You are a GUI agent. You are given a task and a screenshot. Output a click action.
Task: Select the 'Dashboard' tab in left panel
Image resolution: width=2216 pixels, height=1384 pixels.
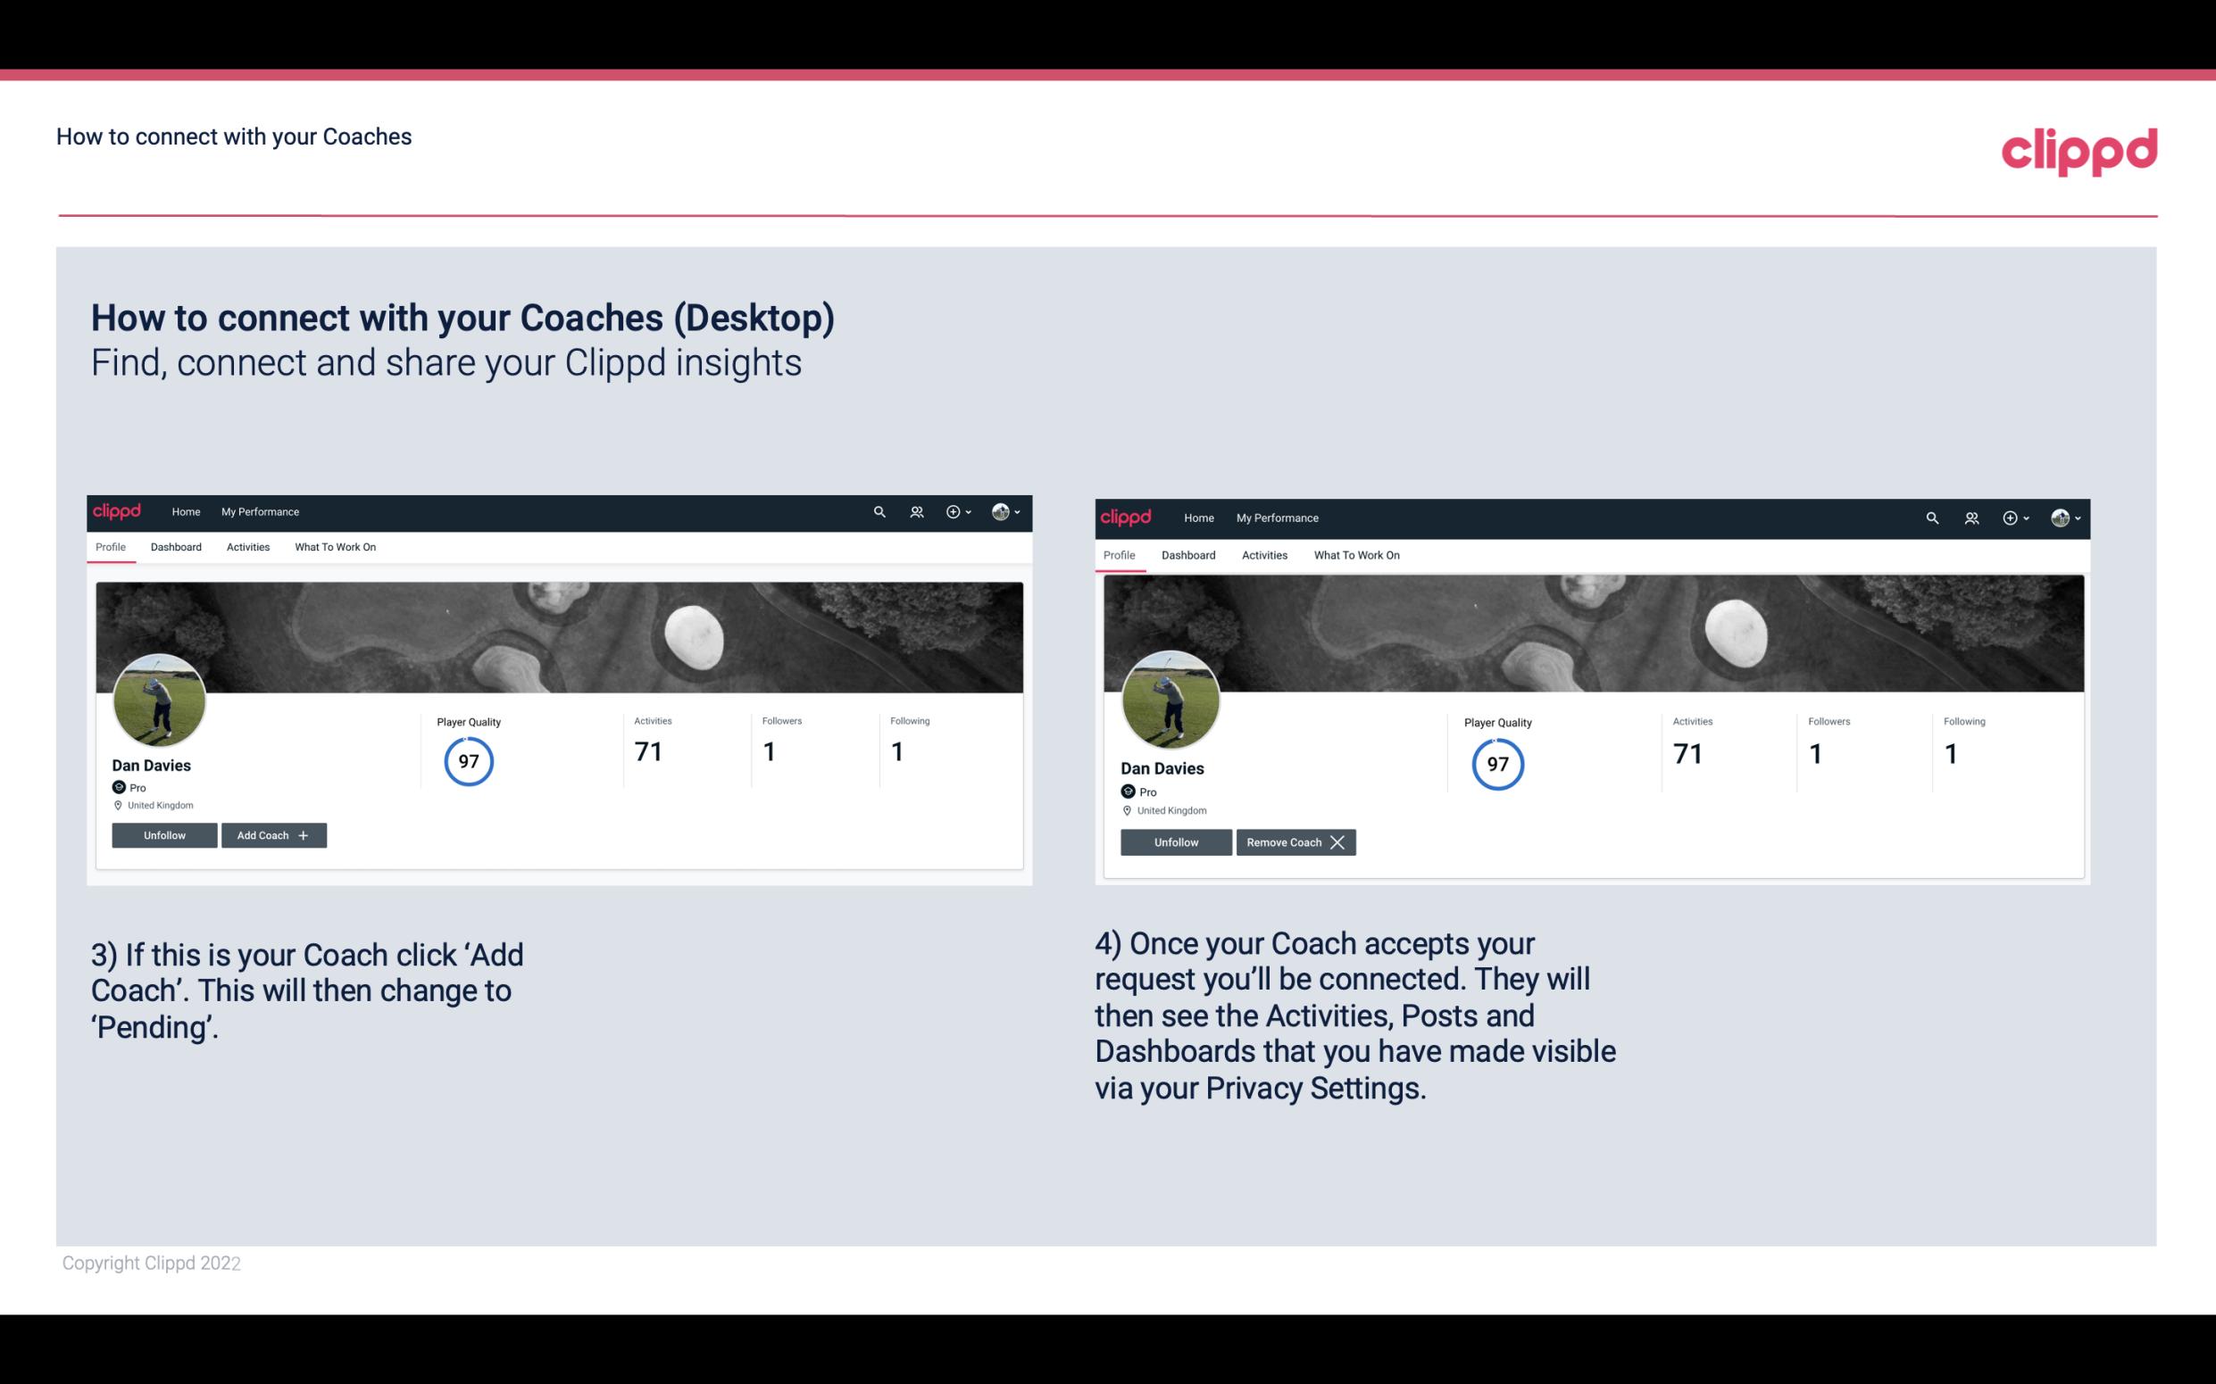pos(176,547)
